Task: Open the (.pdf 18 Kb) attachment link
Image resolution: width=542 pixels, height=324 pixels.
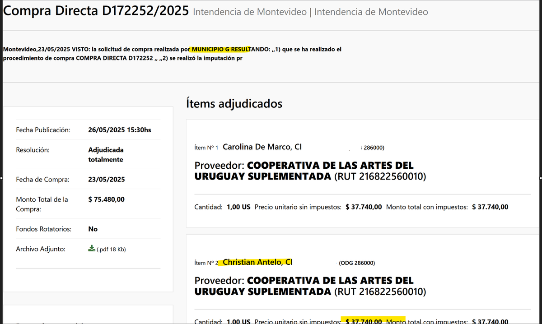Action: coord(111,249)
